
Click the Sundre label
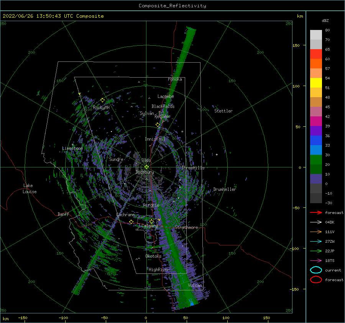coord(116,159)
